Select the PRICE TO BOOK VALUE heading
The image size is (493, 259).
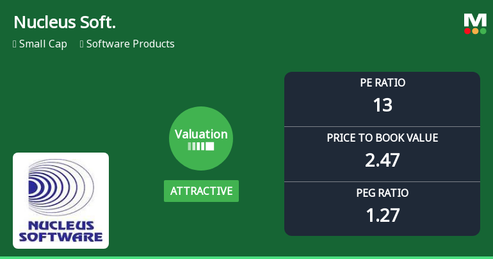point(382,138)
